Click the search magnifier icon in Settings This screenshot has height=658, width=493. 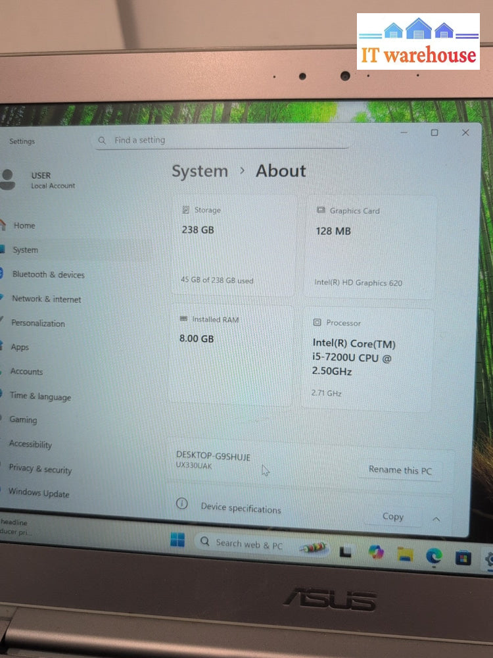[x=102, y=140]
